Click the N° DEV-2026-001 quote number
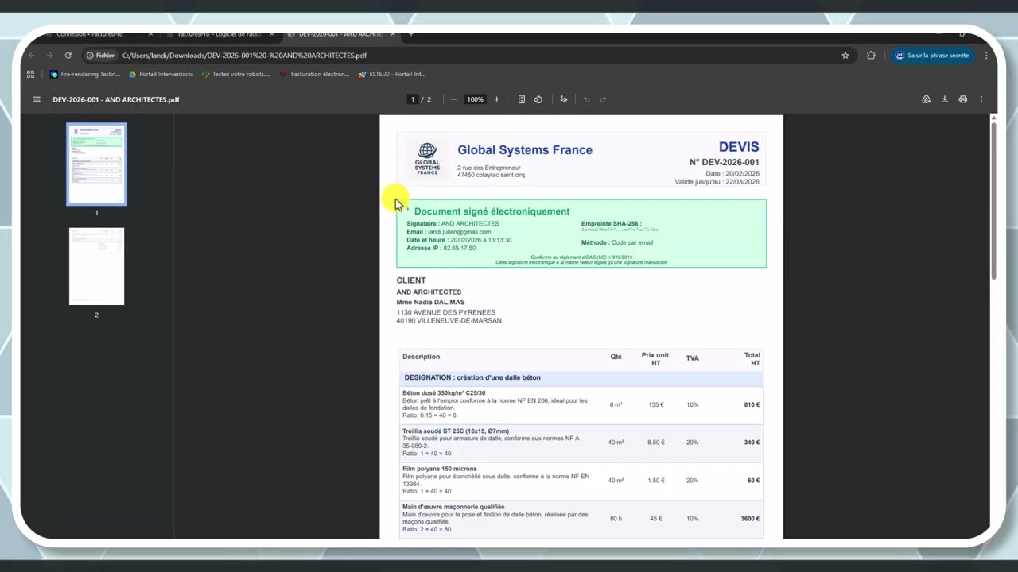 point(724,162)
